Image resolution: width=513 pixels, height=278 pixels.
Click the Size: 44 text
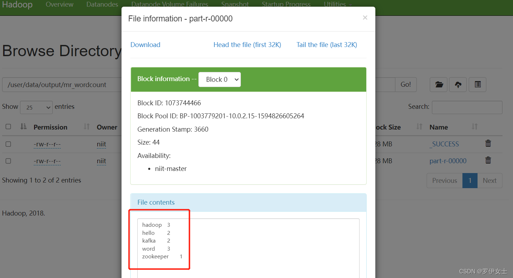[149, 142]
